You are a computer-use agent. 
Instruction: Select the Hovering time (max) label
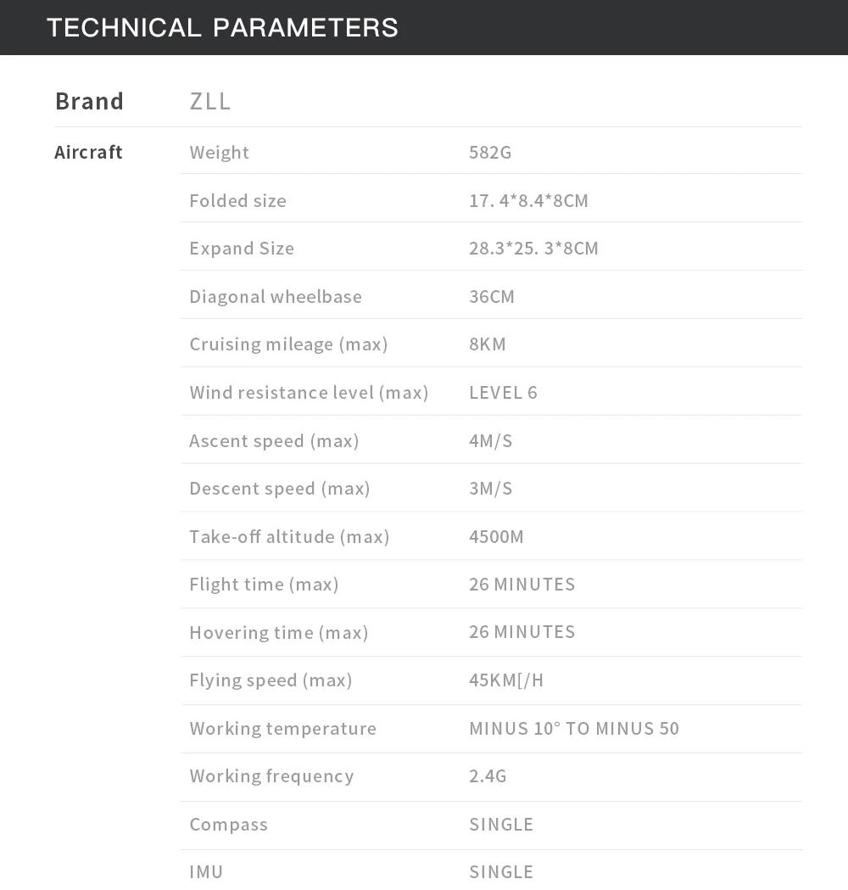point(279,633)
